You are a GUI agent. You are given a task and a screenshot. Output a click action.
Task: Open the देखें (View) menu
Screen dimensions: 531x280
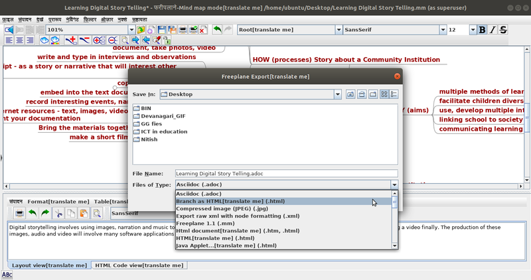pos(40,20)
